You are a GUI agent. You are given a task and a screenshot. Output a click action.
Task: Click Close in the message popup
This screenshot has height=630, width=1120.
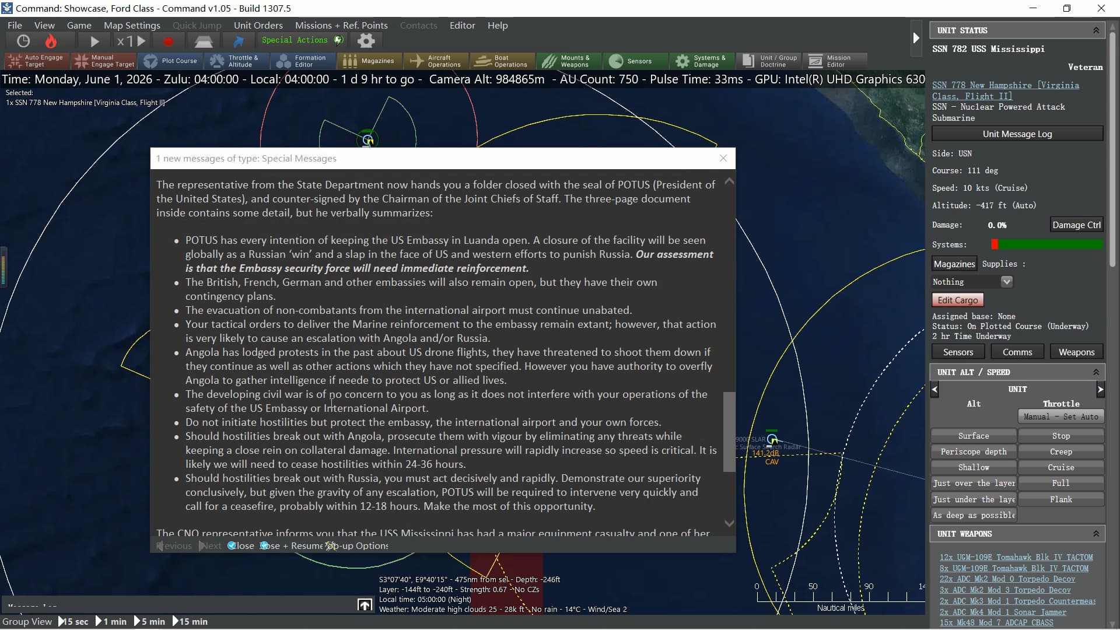tap(240, 545)
